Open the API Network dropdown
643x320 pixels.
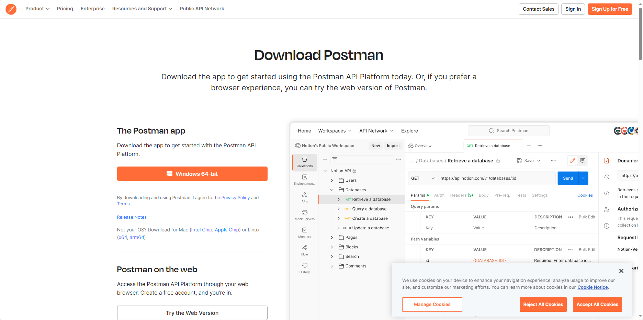tap(376, 131)
